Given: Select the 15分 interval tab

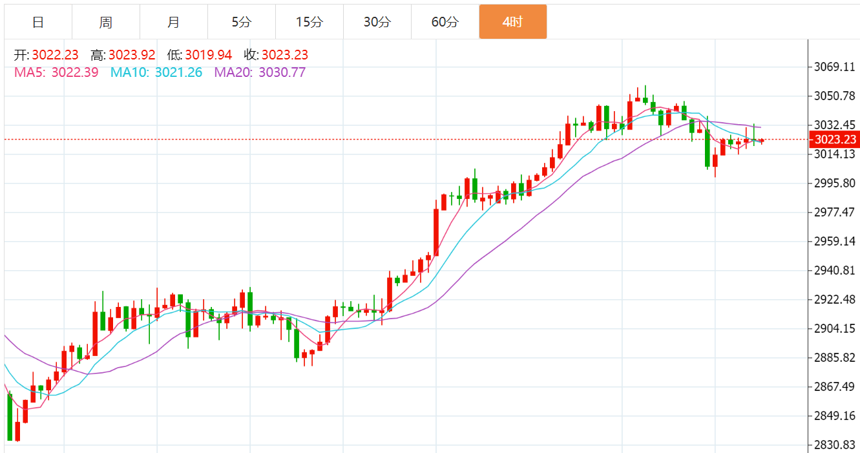Looking at the screenshot, I should click(309, 22).
